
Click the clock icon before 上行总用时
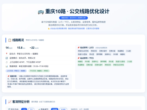[7, 62]
